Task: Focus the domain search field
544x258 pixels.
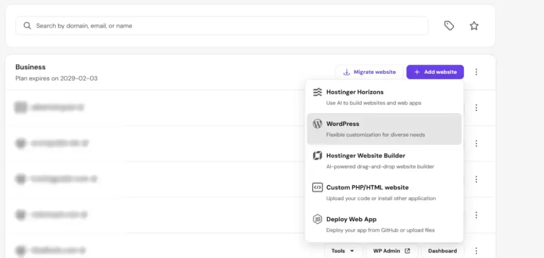Action: (x=222, y=25)
